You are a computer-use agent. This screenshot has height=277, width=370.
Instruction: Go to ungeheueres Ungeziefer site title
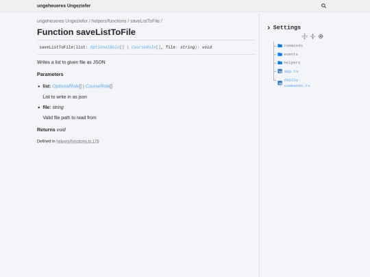[x=64, y=5]
